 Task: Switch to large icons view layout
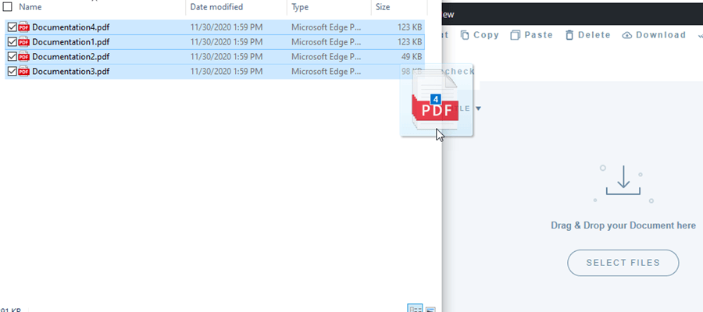coord(430,309)
